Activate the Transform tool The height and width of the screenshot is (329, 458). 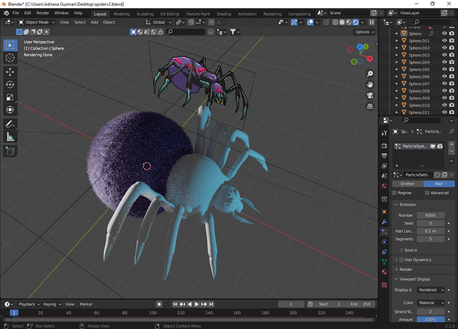10,110
